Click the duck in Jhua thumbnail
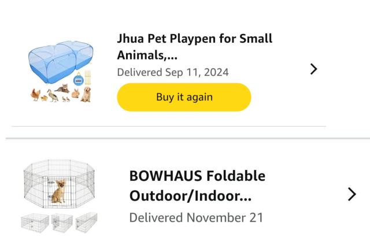The height and width of the screenshot is (248, 370). [x=53, y=95]
